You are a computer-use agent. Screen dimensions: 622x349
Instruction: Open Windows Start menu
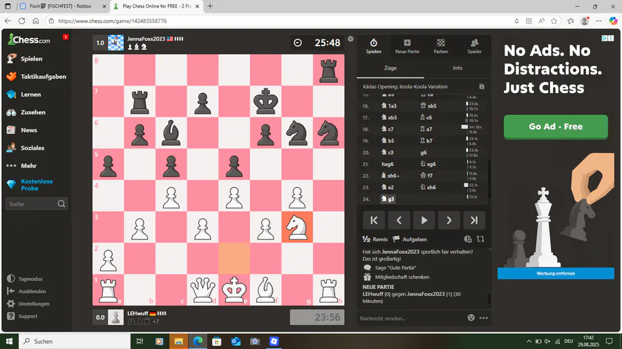coord(9,341)
